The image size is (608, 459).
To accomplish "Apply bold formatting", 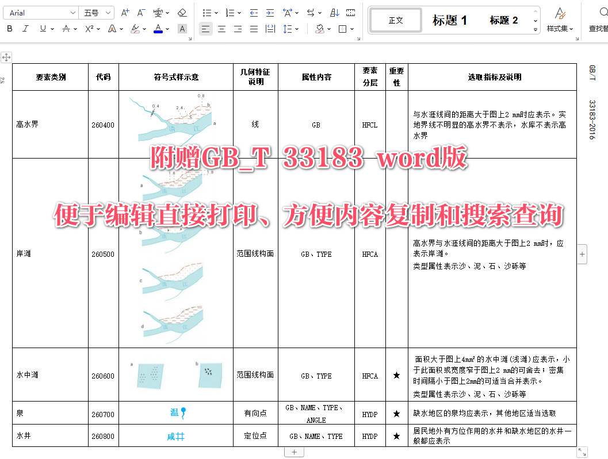I will click(9, 29).
